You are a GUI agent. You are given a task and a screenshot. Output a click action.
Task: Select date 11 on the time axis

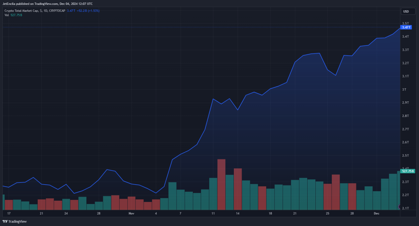pos(213,213)
